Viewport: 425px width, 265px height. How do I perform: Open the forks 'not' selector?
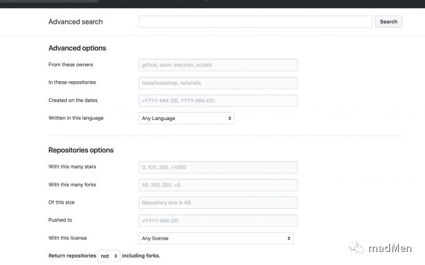click(x=109, y=256)
